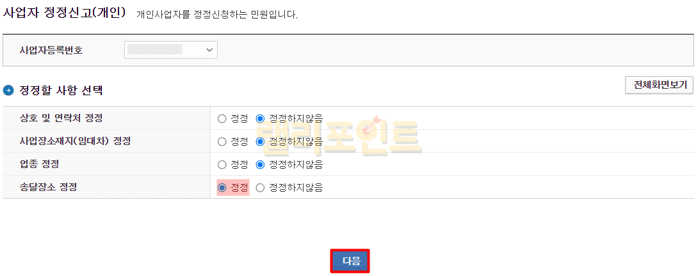Click the blue arrow icon beside 정정할 사항 선택
Image resolution: width=698 pixels, height=276 pixels.
pos(8,91)
